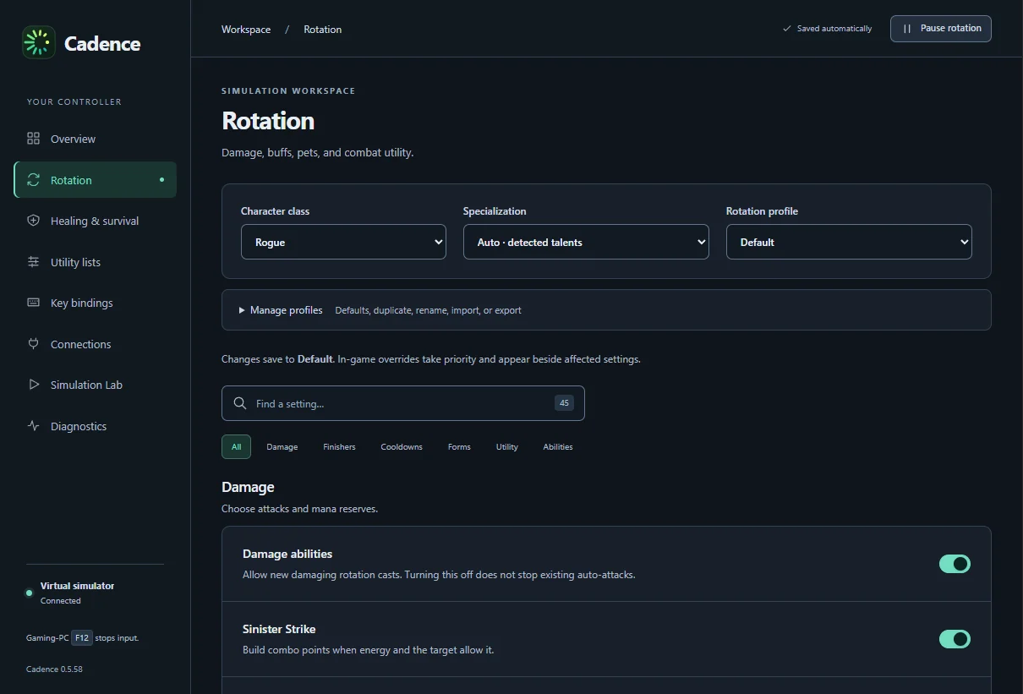Click the YOUR CONTROLLER sidebar heading
1023x694 pixels.
point(74,101)
